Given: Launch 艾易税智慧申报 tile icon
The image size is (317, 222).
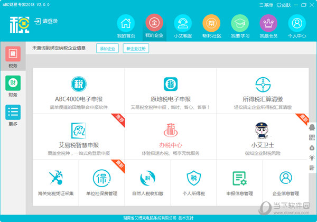Looking at the screenshot, I should tap(79, 131).
